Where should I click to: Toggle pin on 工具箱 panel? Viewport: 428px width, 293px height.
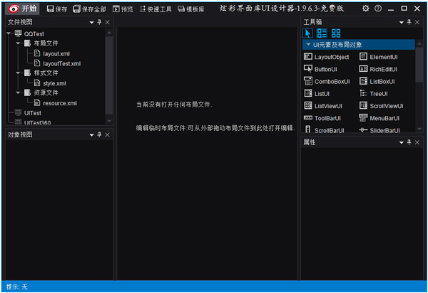pos(409,23)
